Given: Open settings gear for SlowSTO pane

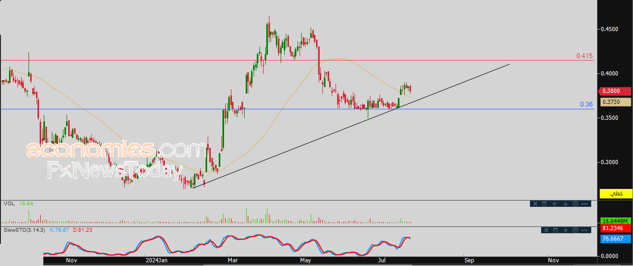Looking at the screenshot, I should point(575,230).
